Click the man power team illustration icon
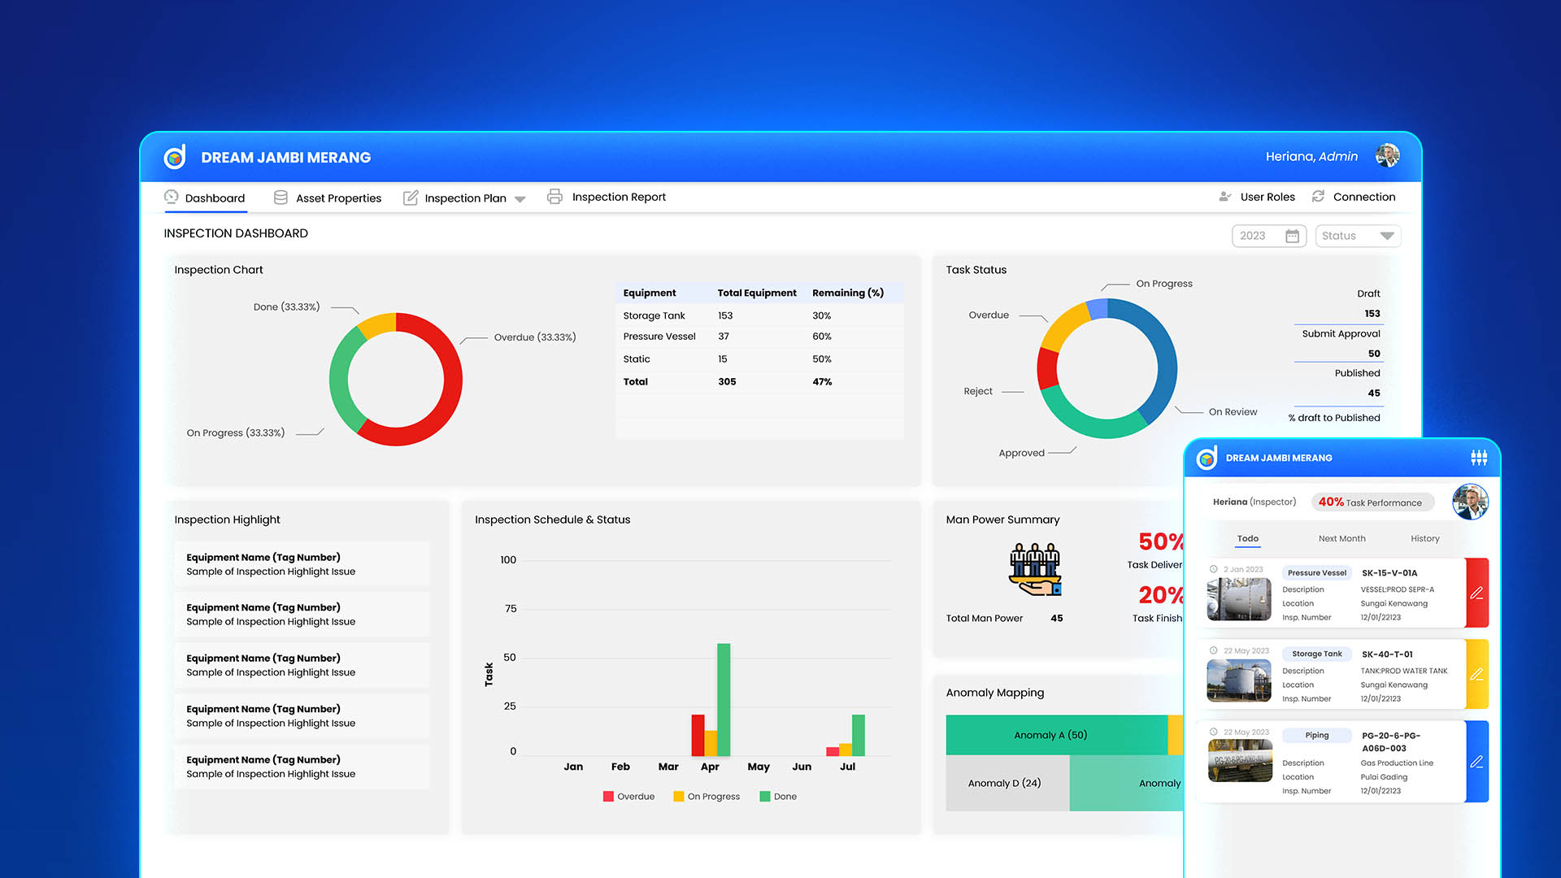Image resolution: width=1561 pixels, height=878 pixels. coord(1035,569)
